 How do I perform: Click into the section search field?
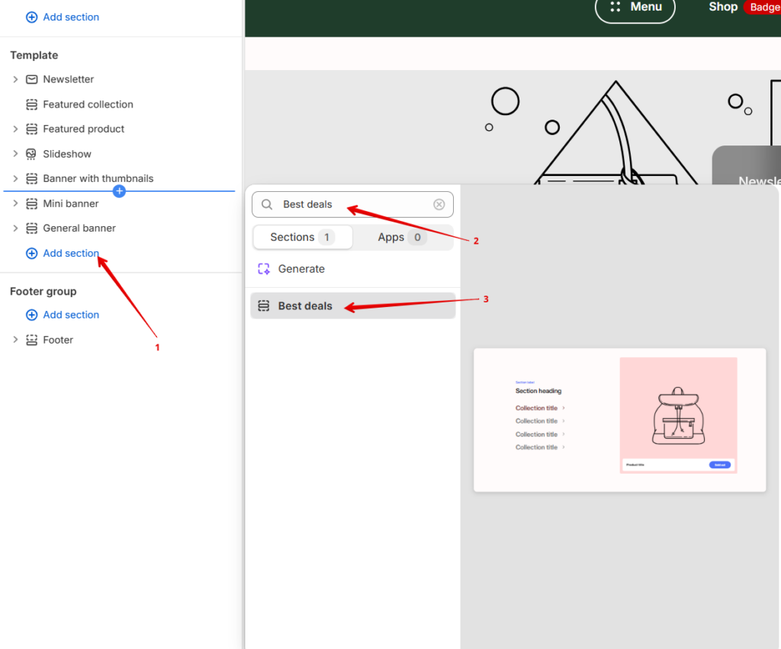tap(352, 204)
